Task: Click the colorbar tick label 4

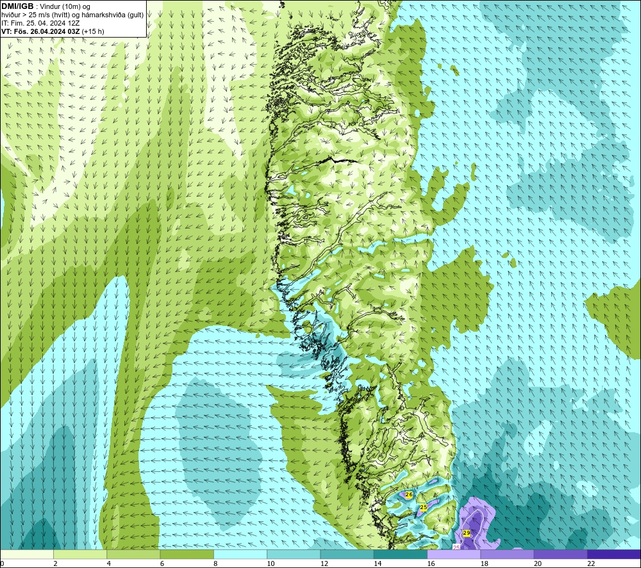Action: 109,564
